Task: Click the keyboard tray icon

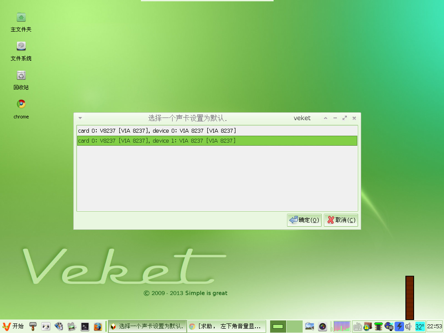Action: pos(357,327)
